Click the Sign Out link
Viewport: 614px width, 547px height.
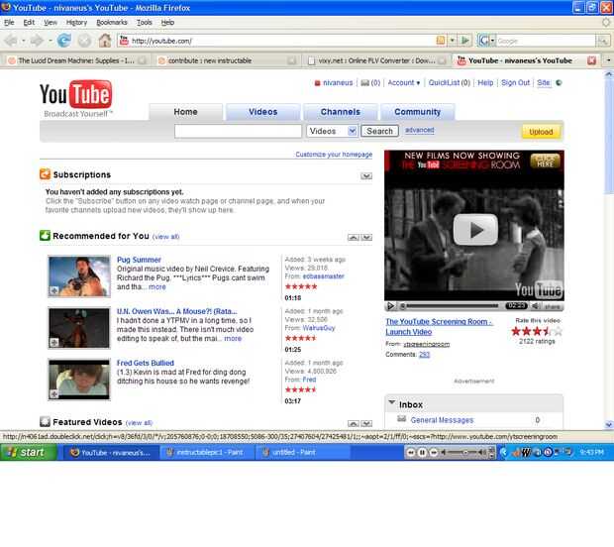coord(515,82)
